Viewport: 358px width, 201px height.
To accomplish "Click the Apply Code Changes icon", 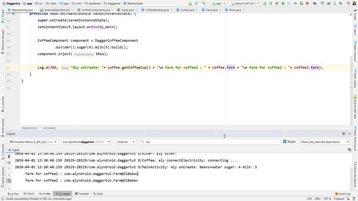I will 277,3.
